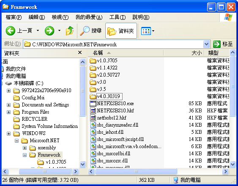Select 我的電腦 in the folder tree
The image size is (238, 186).
(x=16, y=76)
